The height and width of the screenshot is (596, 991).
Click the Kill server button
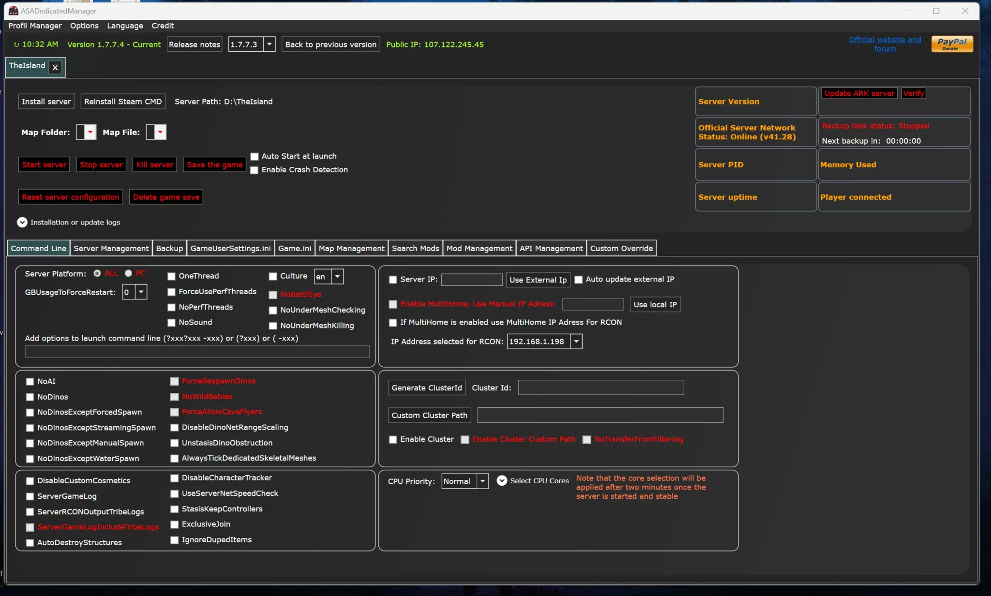[155, 165]
